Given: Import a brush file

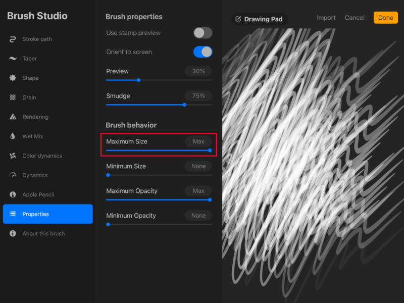Looking at the screenshot, I should pyautogui.click(x=326, y=17).
